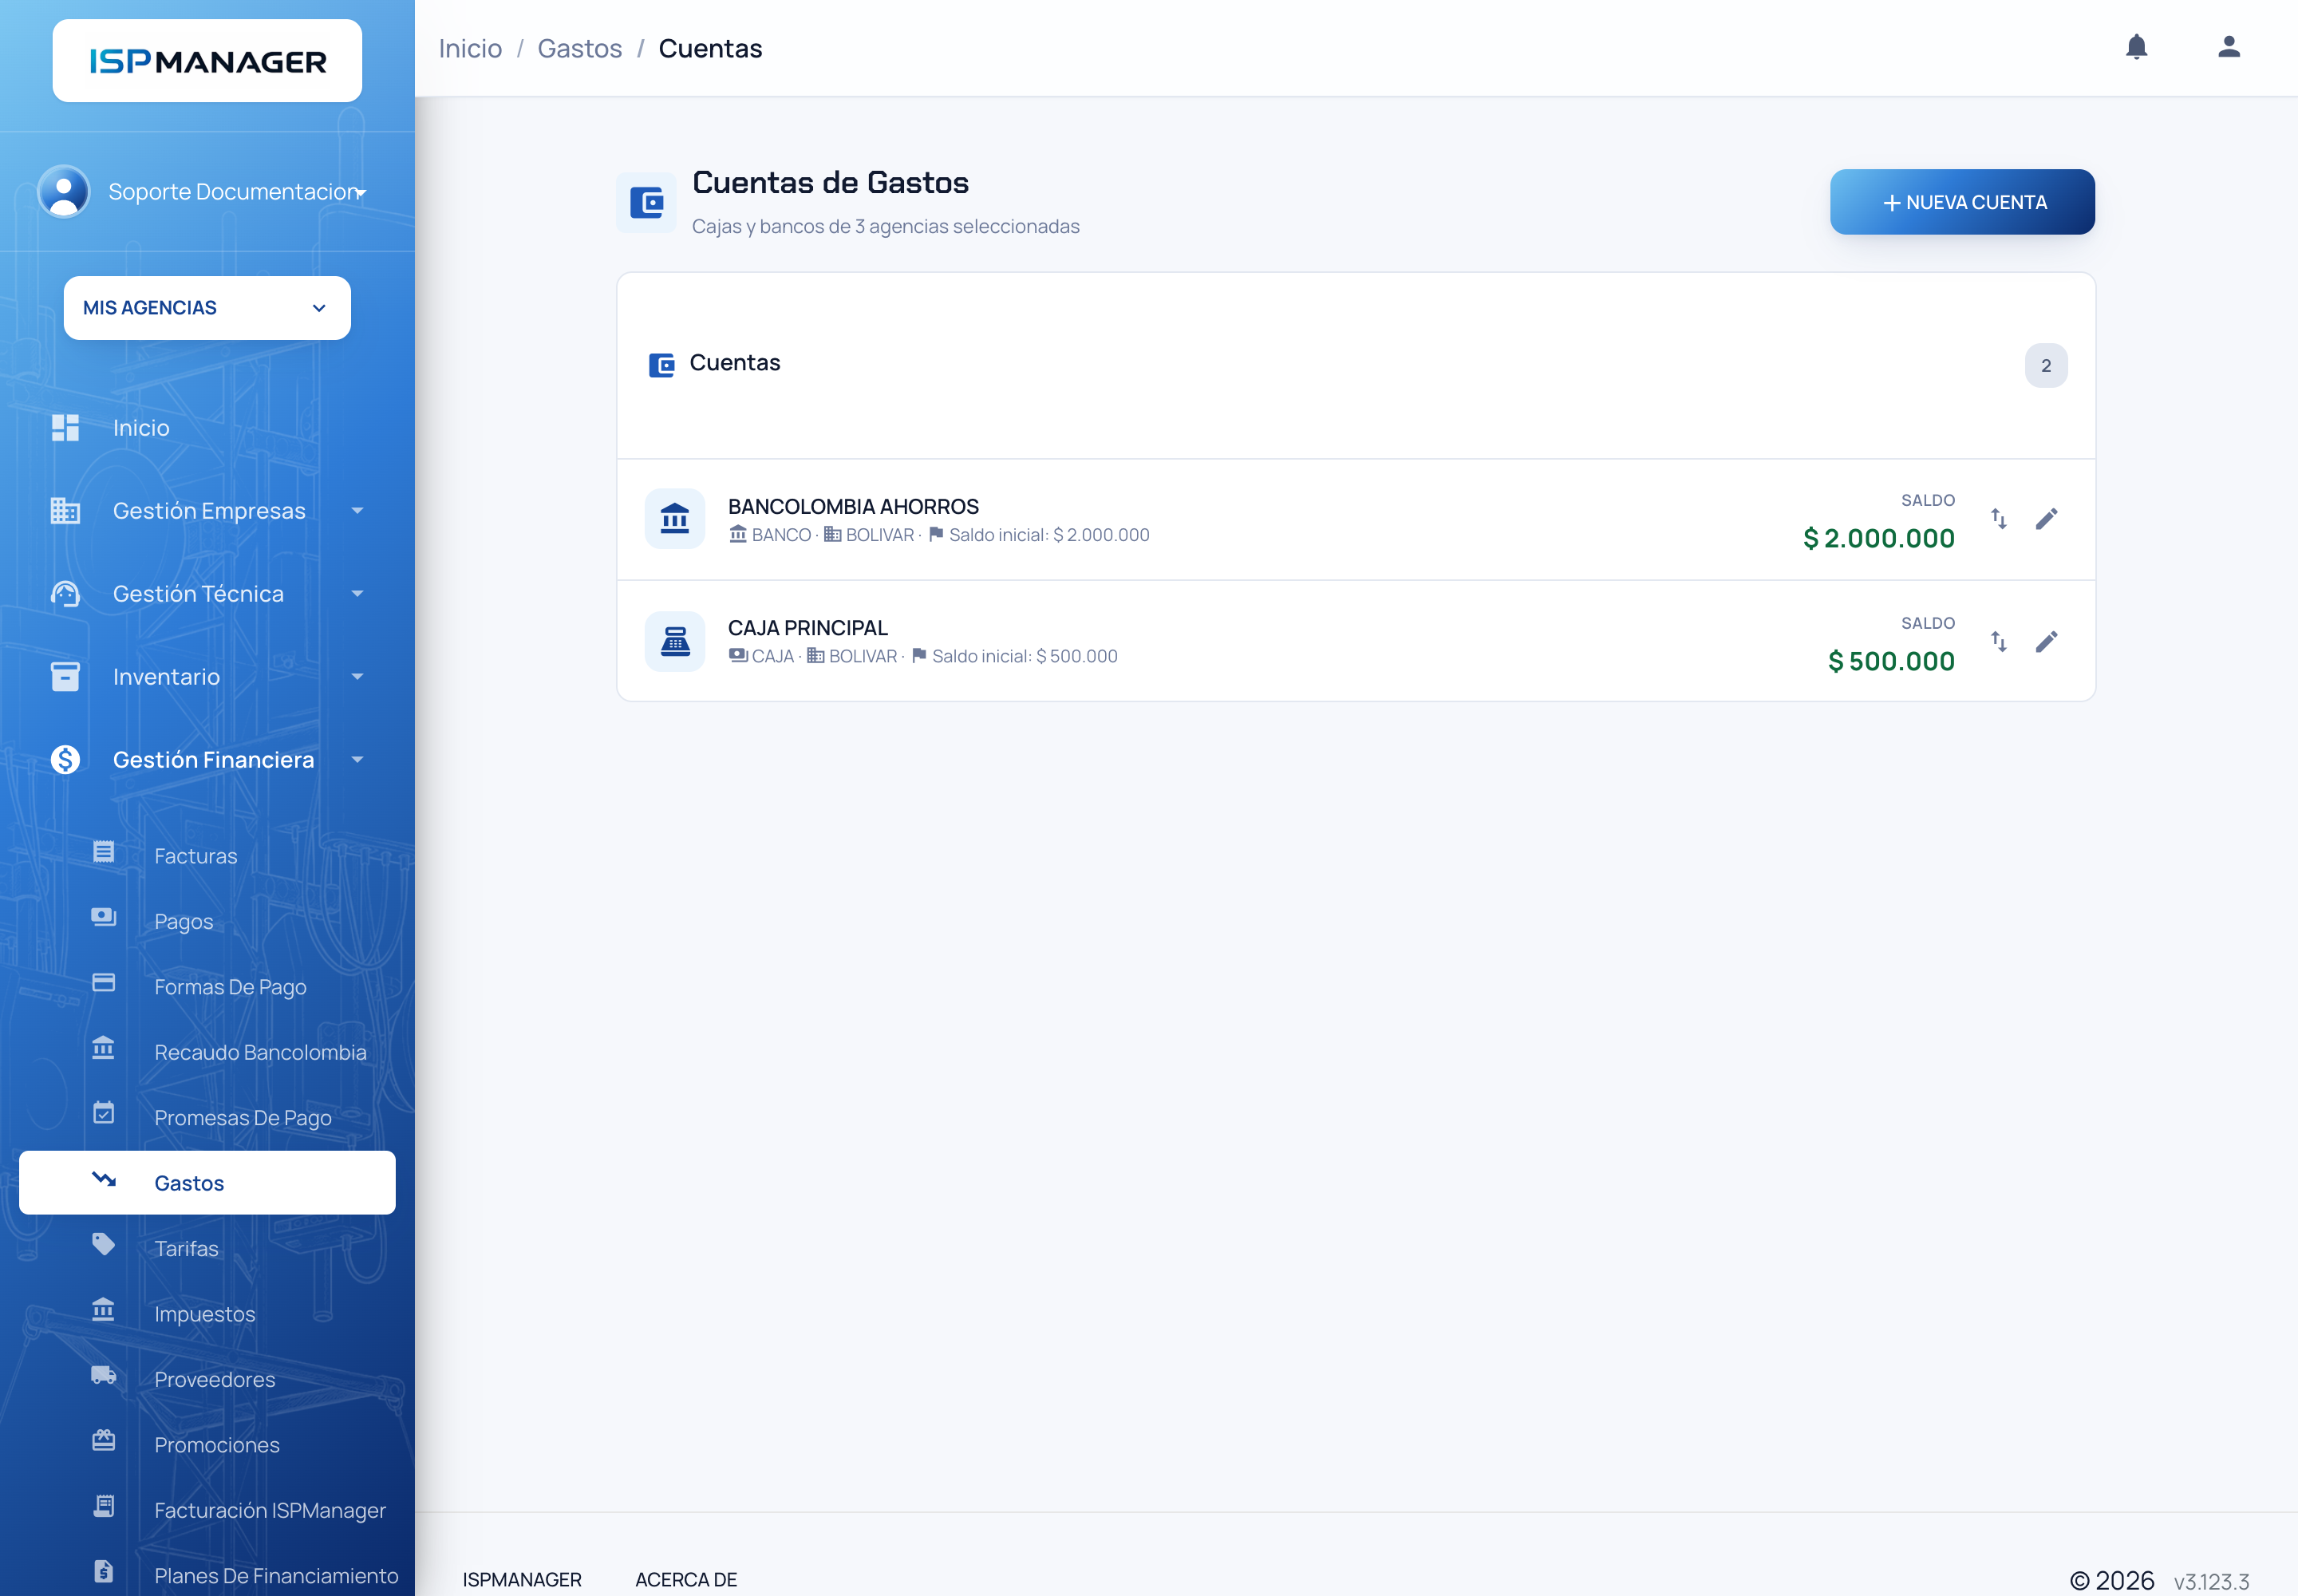Viewport: 2298px width, 1596px height.
Task: Click the Soporte Documentacion avatar icon
Action: (x=63, y=191)
